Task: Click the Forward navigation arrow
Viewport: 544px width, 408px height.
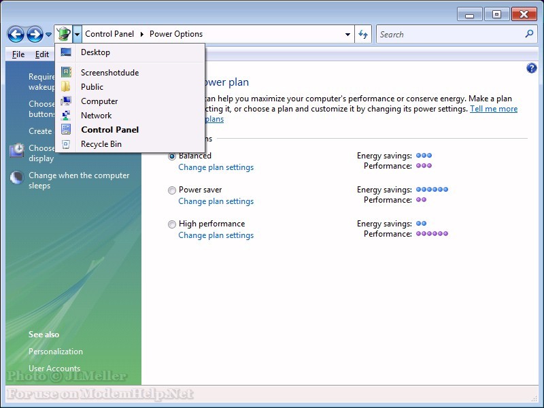Action: (x=35, y=35)
